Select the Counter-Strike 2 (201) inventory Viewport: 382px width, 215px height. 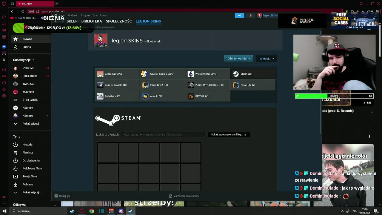click(x=162, y=74)
